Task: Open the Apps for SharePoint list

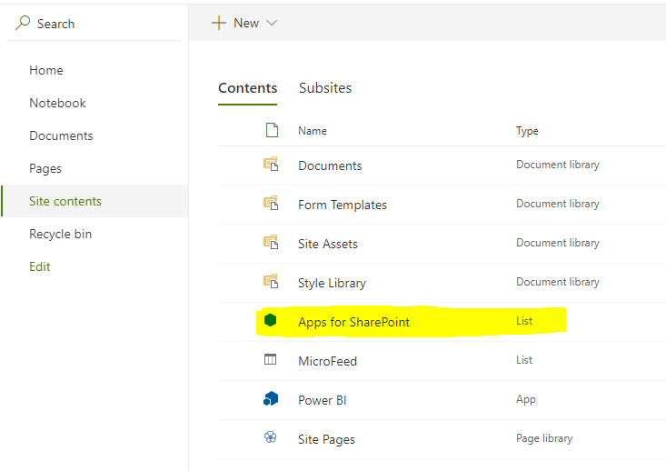Action: [x=353, y=322]
